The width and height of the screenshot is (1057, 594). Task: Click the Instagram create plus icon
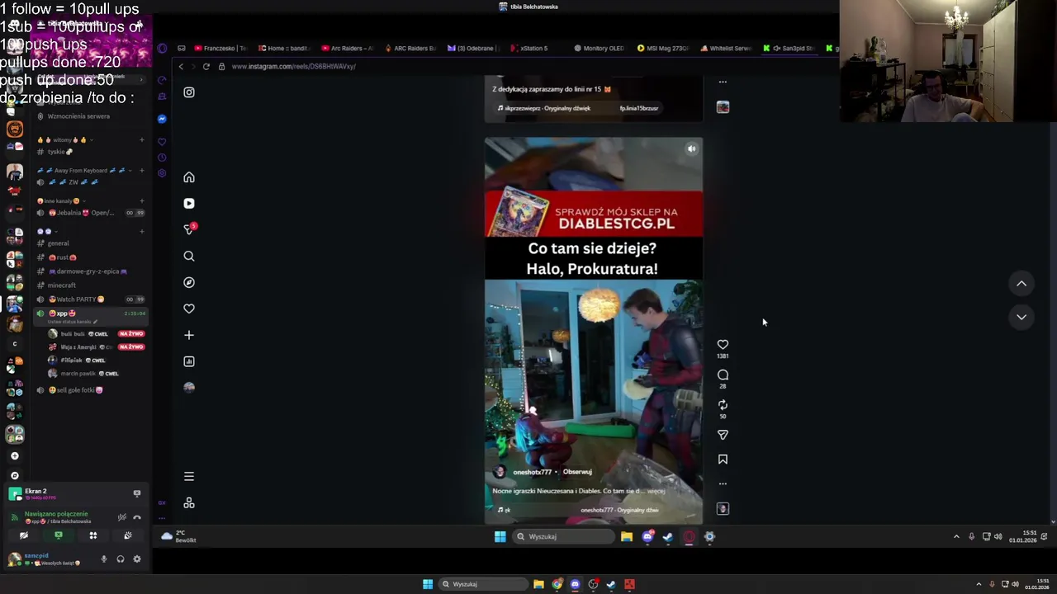189,335
